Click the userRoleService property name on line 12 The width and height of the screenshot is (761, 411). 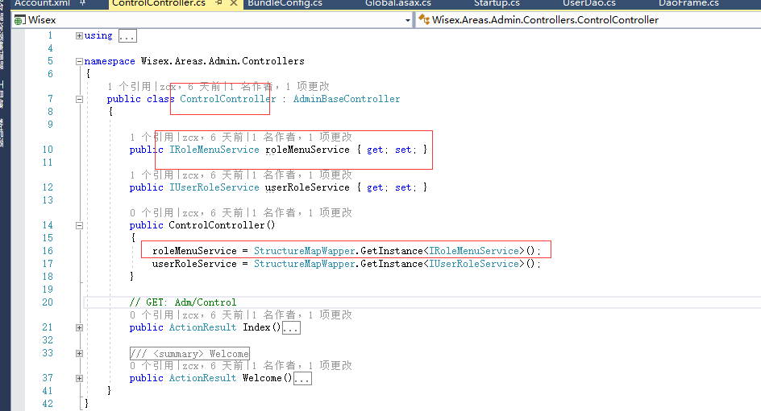coord(307,188)
